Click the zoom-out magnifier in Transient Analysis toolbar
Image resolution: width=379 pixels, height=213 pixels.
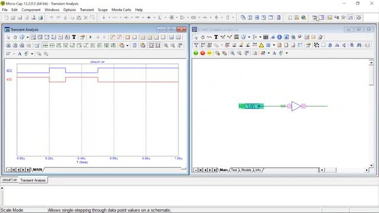pyautogui.click(x=172, y=46)
